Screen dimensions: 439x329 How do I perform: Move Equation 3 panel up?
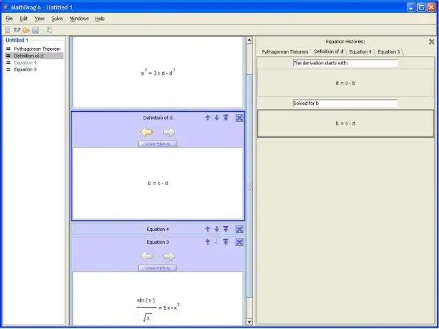click(207, 242)
